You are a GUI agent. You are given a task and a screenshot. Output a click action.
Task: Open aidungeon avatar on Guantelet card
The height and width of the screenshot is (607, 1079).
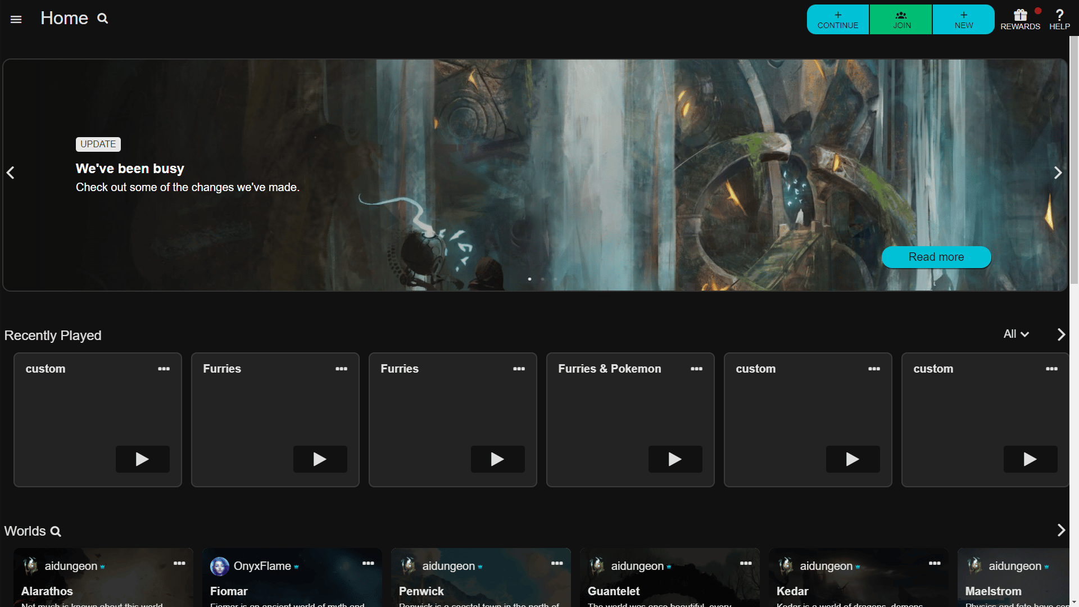pyautogui.click(x=597, y=566)
